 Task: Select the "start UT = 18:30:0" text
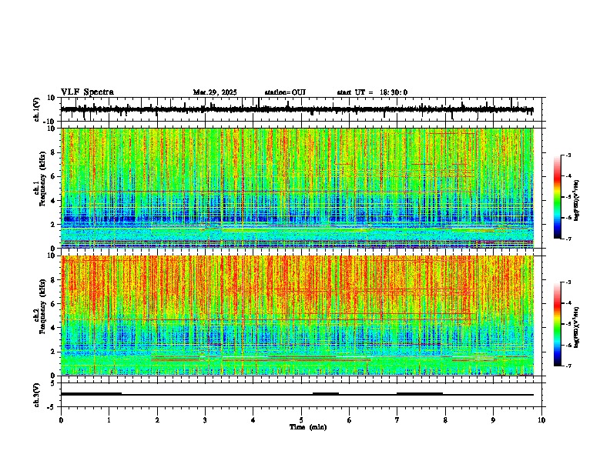click(x=372, y=92)
